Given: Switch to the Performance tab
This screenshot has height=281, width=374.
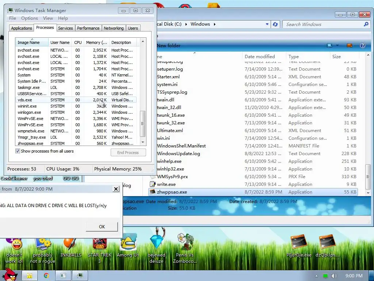Looking at the screenshot, I should 88,28.
